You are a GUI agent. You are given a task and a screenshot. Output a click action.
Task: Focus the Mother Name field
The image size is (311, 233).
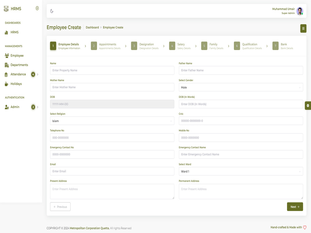(112, 87)
